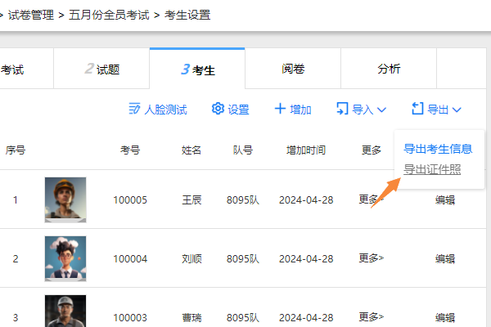Screen dimensions: 491x327
Task: Click the 考号 column header
Action: click(x=130, y=150)
